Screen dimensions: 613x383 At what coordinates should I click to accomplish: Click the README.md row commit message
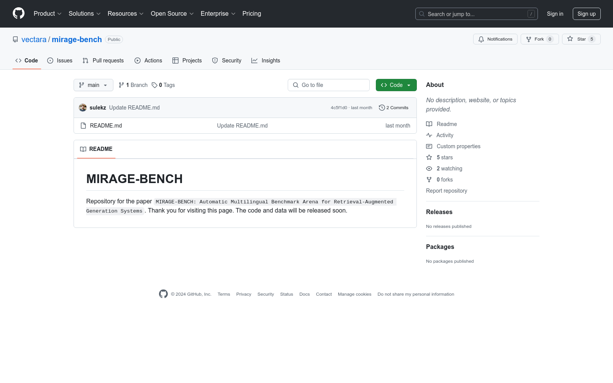click(x=242, y=126)
